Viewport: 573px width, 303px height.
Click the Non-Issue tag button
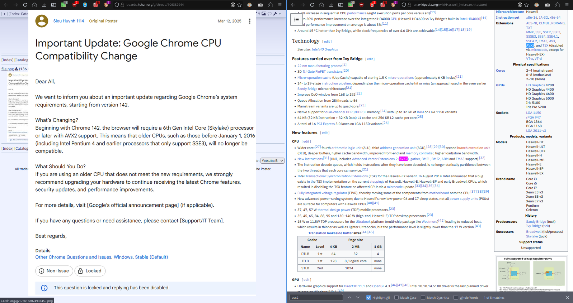point(54,271)
